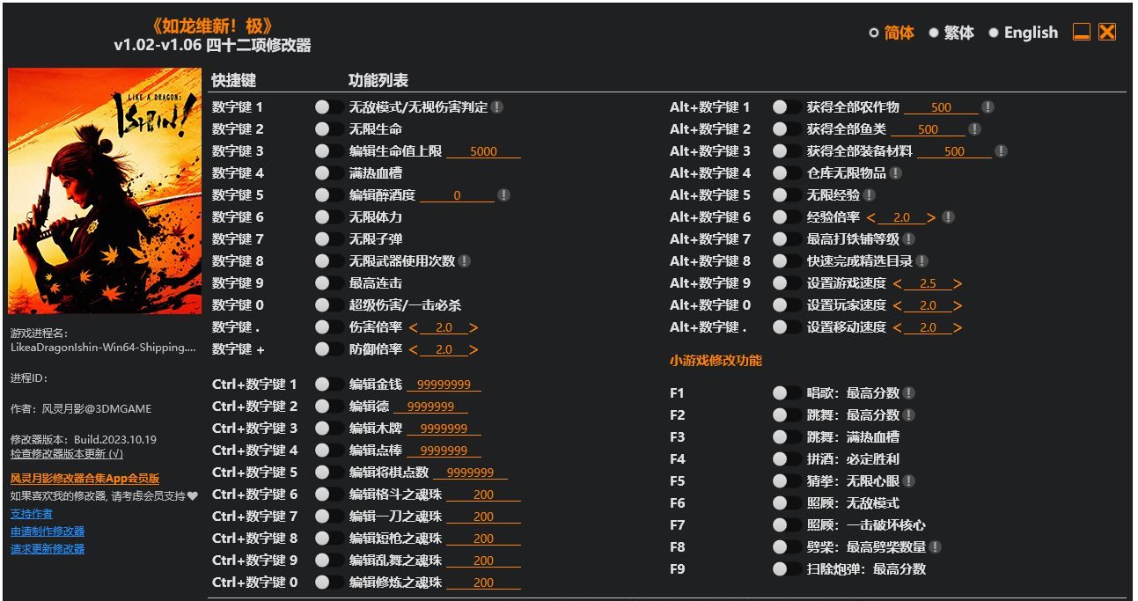Click the Like a Dragon Ishin cover art
Screen dimensions: 1138x601
coord(105,191)
